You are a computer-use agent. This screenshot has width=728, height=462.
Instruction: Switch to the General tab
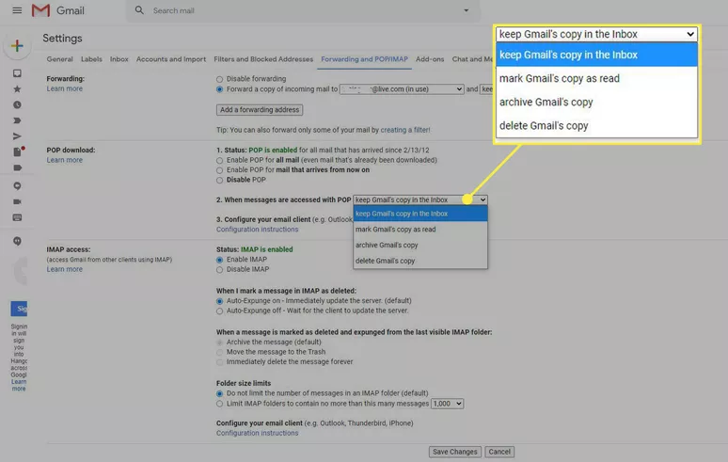(60, 59)
